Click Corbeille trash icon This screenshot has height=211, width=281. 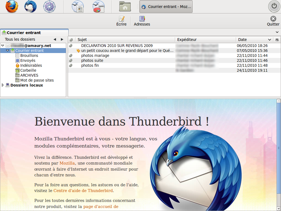[17, 70]
